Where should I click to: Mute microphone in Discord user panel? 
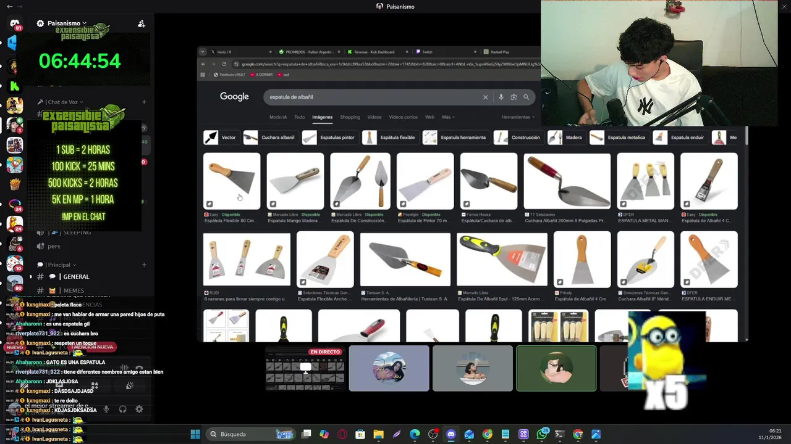pos(106,409)
